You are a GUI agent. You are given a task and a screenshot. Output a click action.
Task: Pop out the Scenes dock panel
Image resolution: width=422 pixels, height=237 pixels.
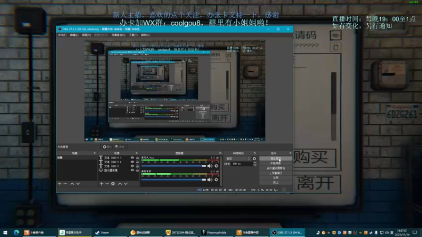click(x=94, y=153)
